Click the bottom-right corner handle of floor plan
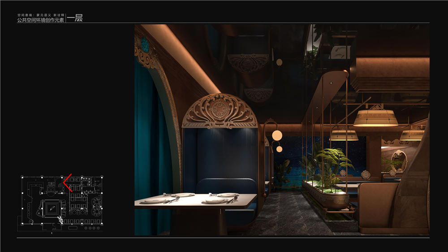Image resolution: width=448 pixels, height=252 pixels. pos(103,224)
